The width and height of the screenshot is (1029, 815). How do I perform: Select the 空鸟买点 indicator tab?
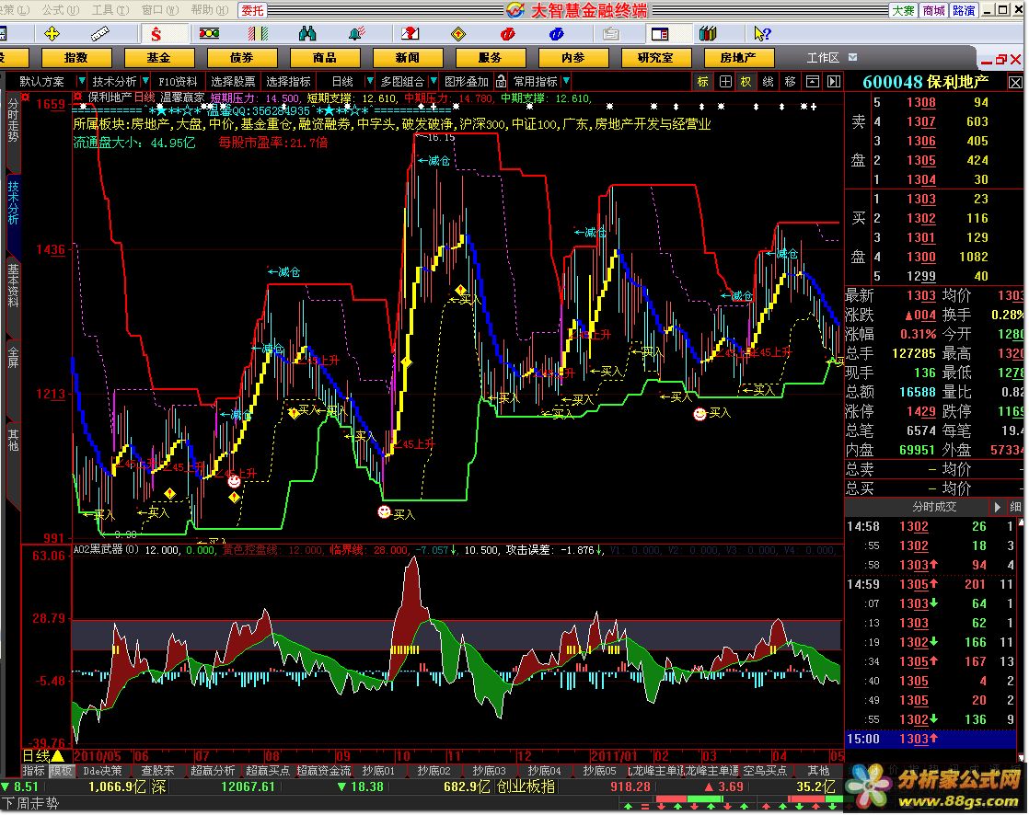pos(765,771)
